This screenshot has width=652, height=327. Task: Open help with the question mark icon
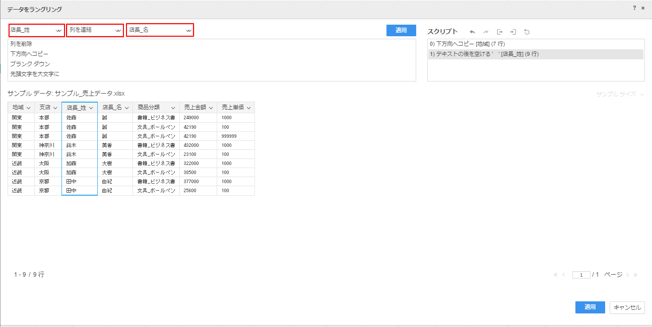pos(634,8)
